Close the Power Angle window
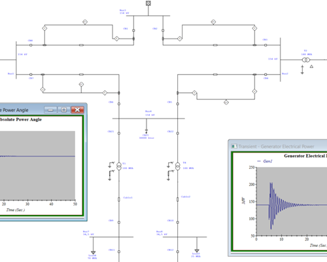 [77, 110]
